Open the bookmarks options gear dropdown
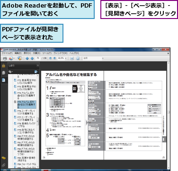Image resolution: width=178 pixels, height=171 pixels. (x=10, y=72)
